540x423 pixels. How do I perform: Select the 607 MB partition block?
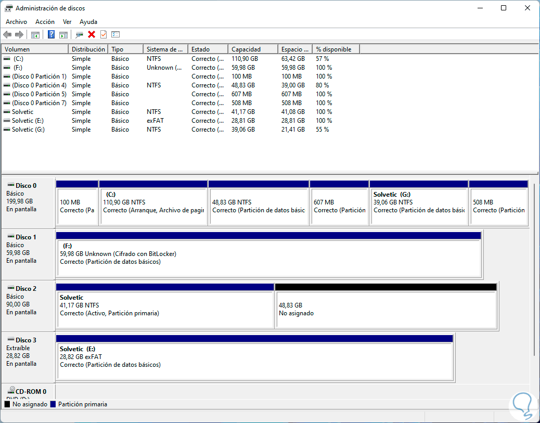coord(339,203)
